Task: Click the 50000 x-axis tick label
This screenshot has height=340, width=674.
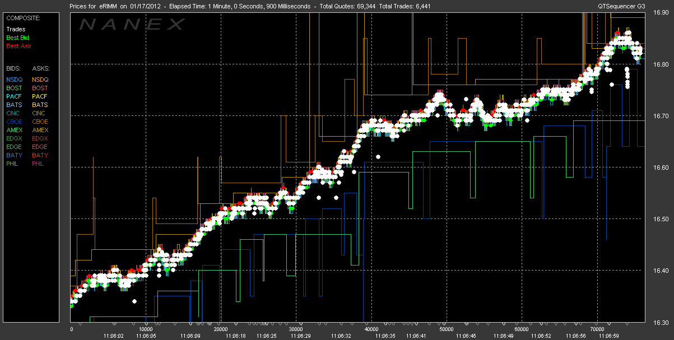Action: tap(447, 329)
